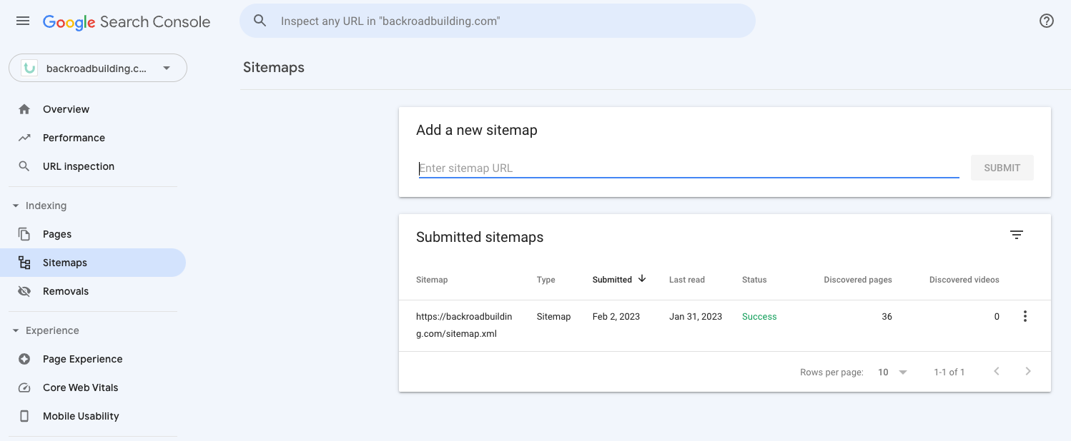The image size is (1071, 441).
Task: Click the Removals eye-slash icon
Action: click(24, 291)
